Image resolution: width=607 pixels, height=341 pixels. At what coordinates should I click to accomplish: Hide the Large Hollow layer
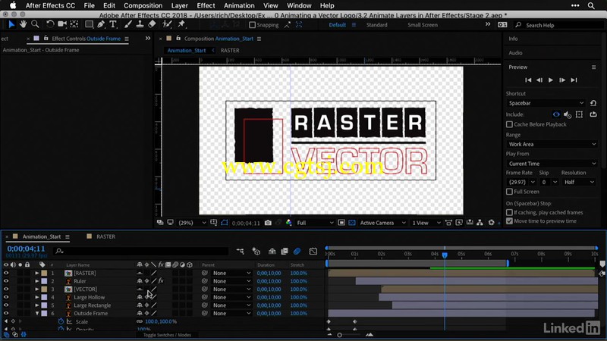coord(6,297)
